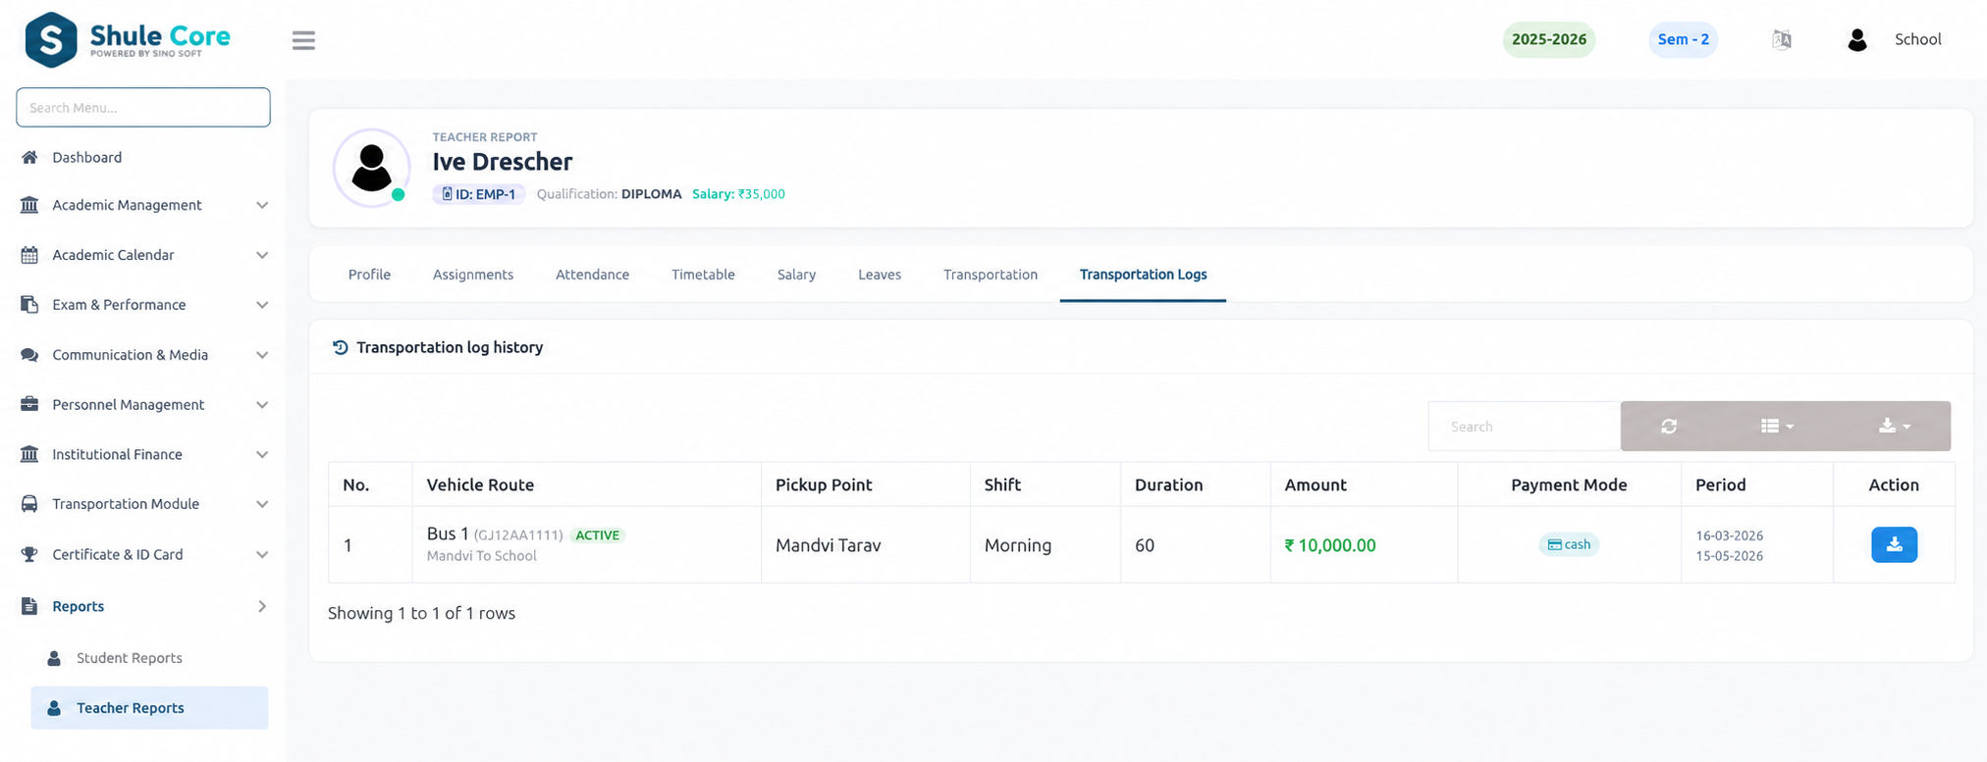Click the user account avatar icon
The image size is (1987, 762).
1856,39
